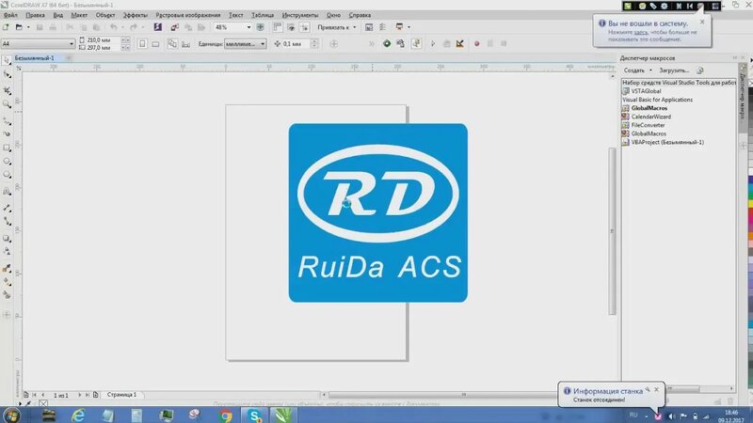The width and height of the screenshot is (753, 423).
Task: Toggle Show grid icon
Action: (x=291, y=27)
